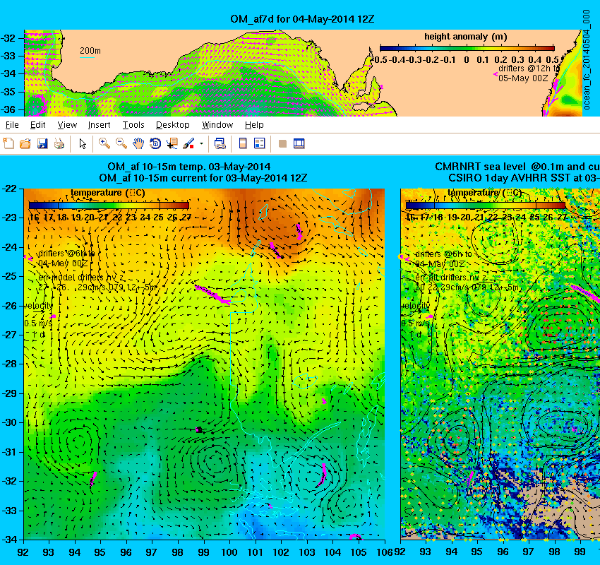Open the brush color dropdown arrow

point(201,143)
